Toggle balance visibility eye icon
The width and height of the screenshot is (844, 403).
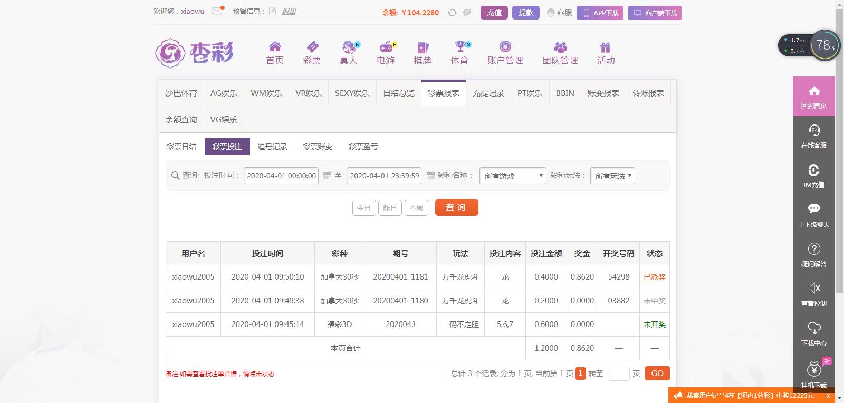pyautogui.click(x=467, y=13)
